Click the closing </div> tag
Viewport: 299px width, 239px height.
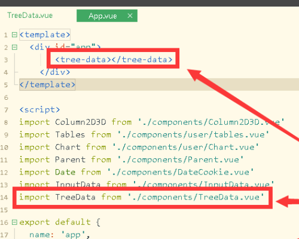(x=55, y=72)
